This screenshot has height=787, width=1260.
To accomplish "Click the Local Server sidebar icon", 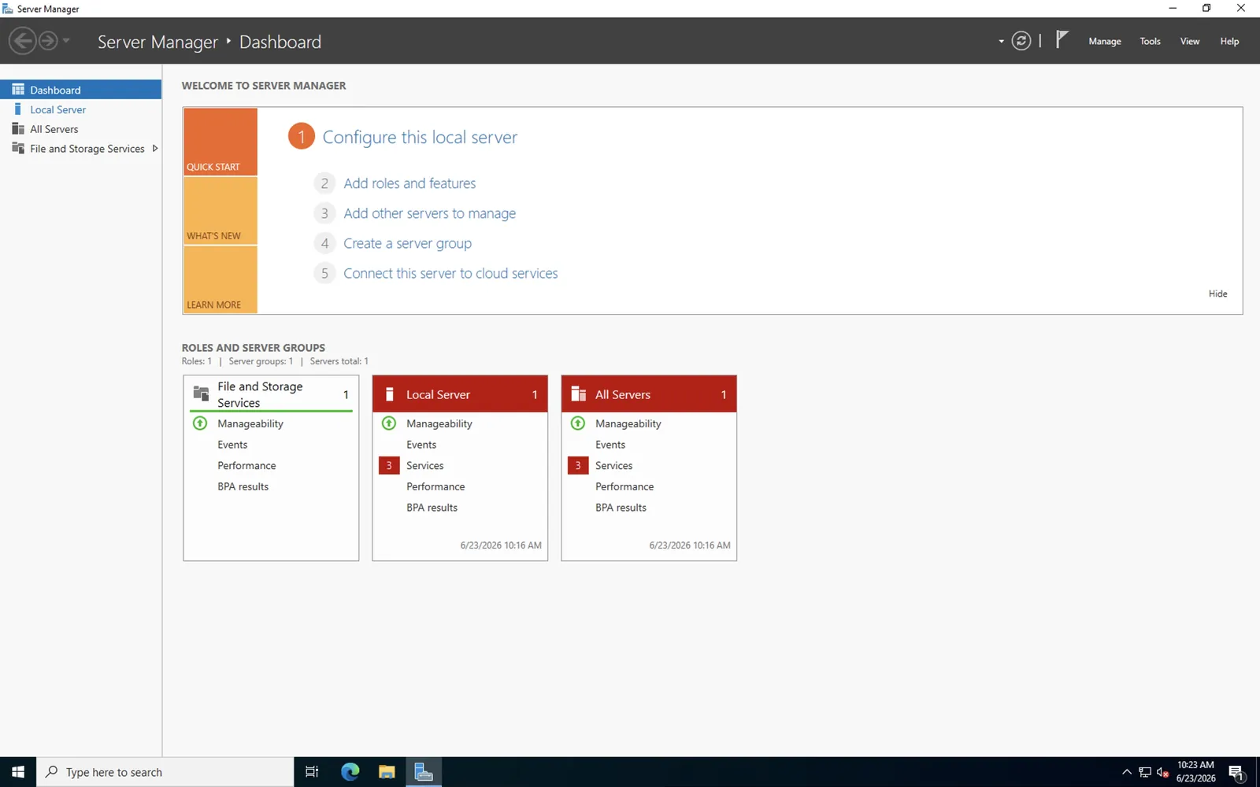I will 18,109.
